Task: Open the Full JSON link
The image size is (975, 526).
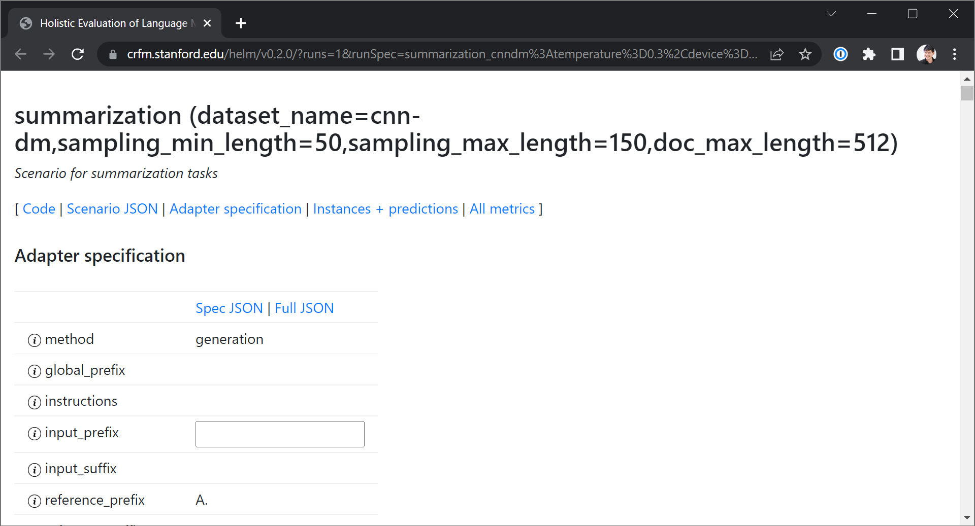Action: point(304,308)
